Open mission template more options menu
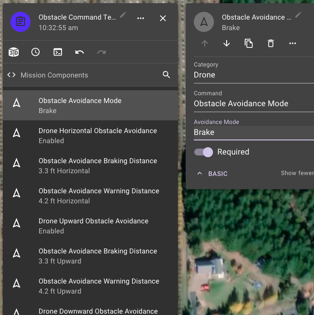314x315 pixels. pos(141,18)
